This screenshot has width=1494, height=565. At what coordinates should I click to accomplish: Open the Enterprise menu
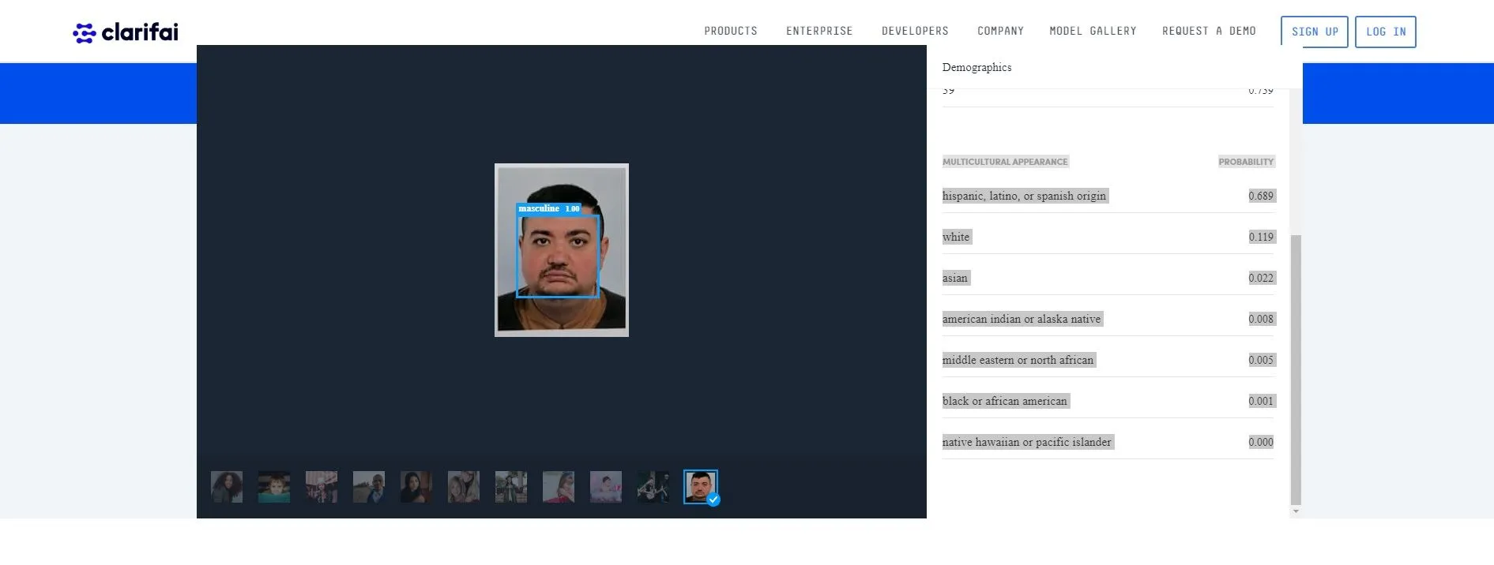819,32
